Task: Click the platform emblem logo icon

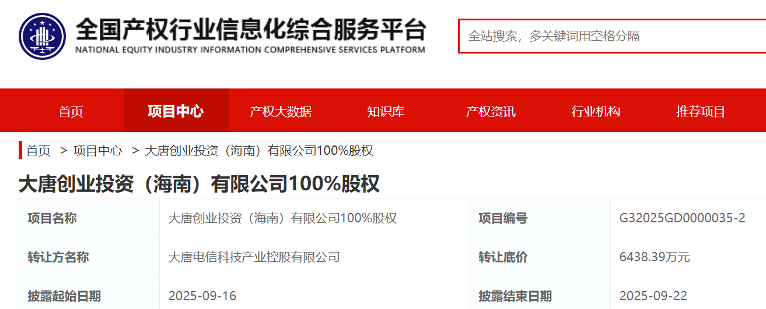Action: (42, 36)
